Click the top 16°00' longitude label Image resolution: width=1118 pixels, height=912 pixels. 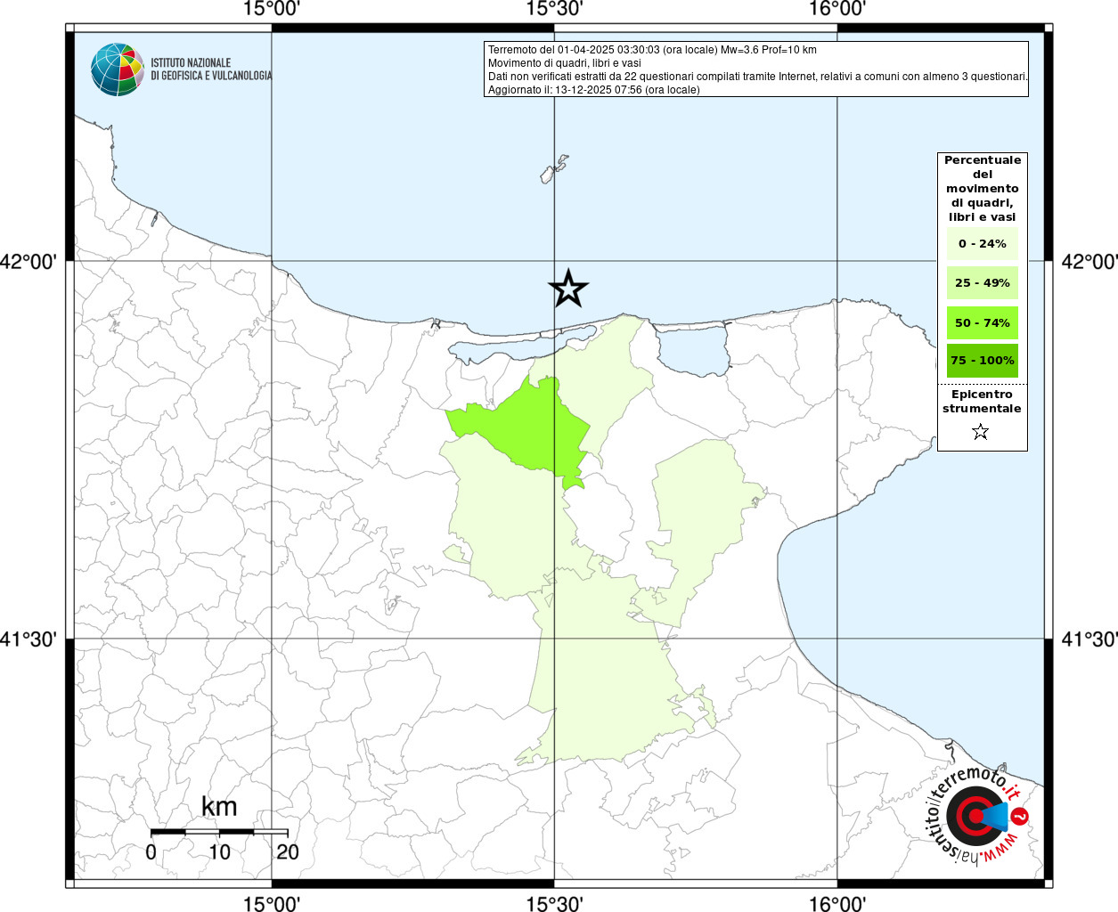837,9
